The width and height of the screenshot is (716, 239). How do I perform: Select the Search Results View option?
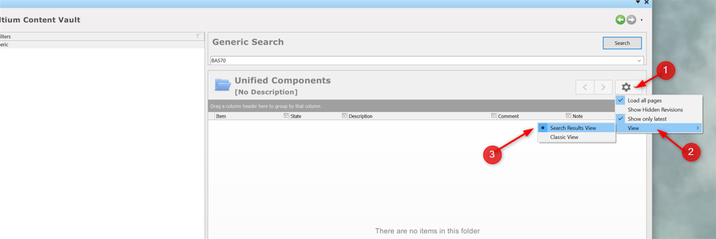[x=573, y=128]
